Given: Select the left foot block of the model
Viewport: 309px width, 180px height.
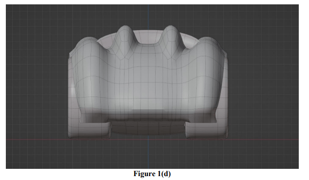Looking at the screenshot, I should (x=89, y=130).
